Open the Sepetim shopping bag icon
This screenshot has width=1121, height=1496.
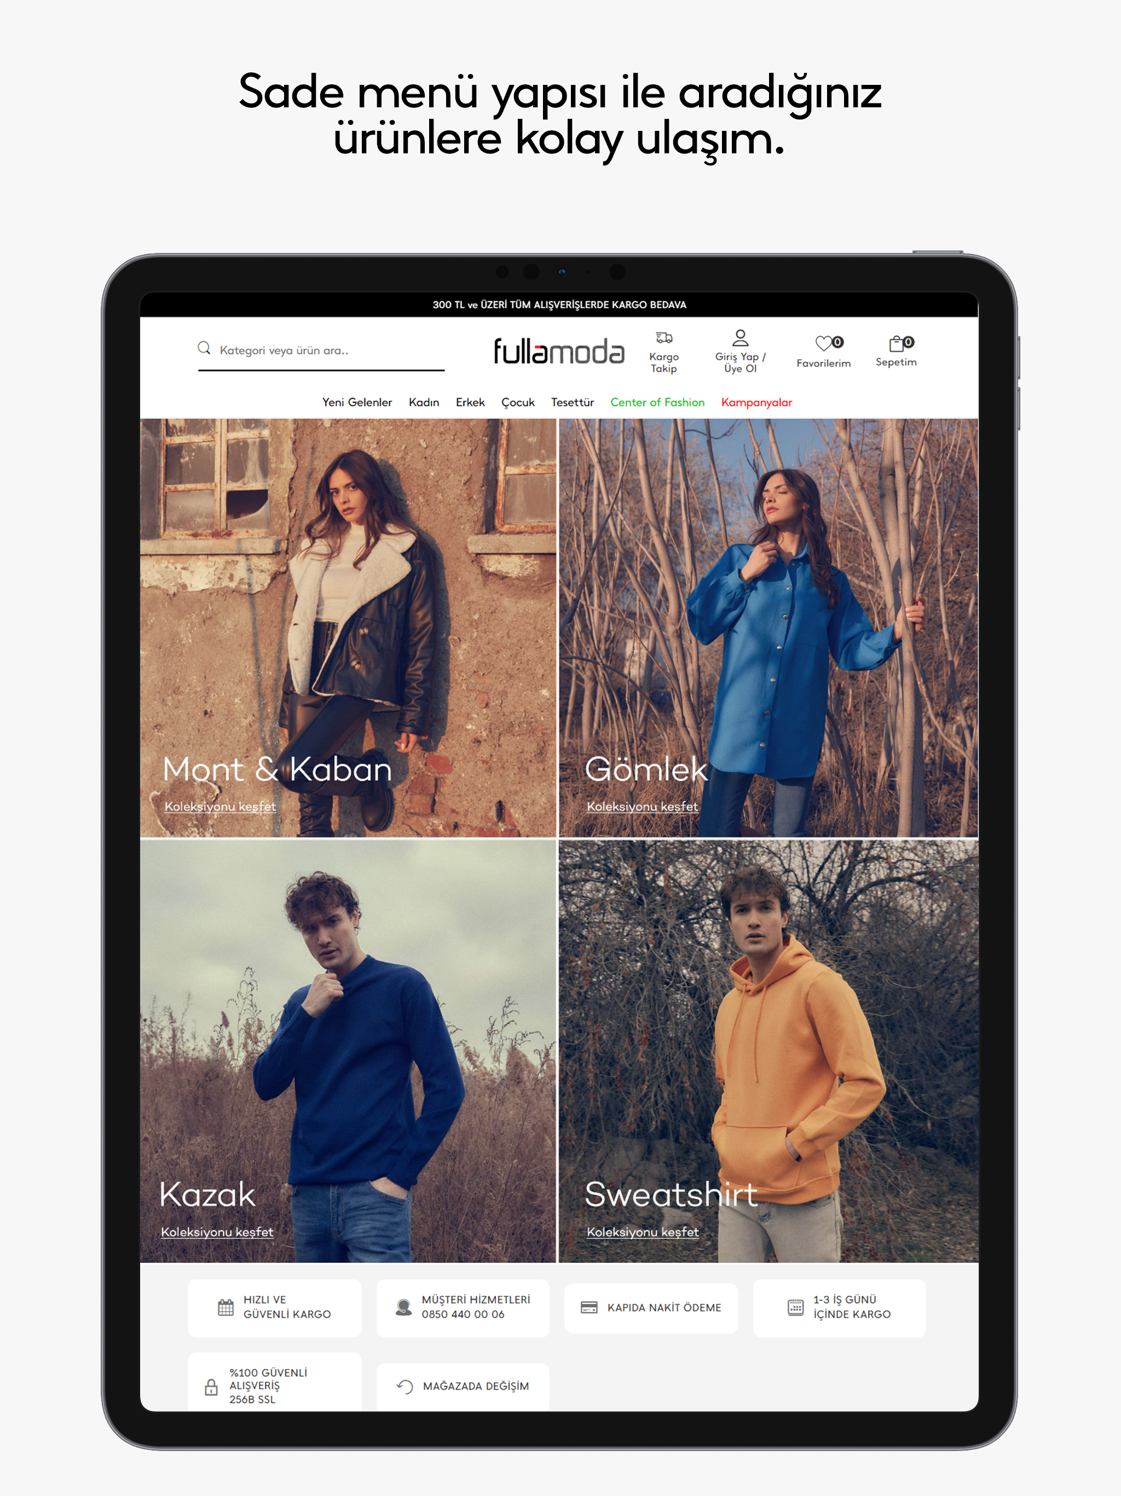(897, 343)
